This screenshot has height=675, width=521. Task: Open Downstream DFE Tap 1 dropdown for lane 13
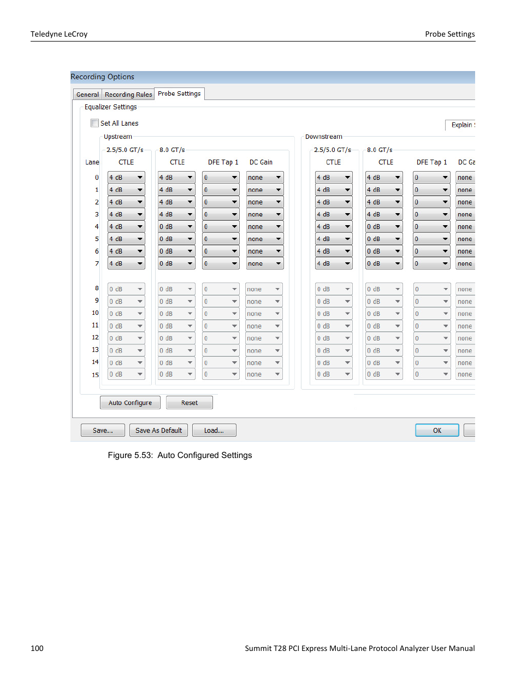431,351
